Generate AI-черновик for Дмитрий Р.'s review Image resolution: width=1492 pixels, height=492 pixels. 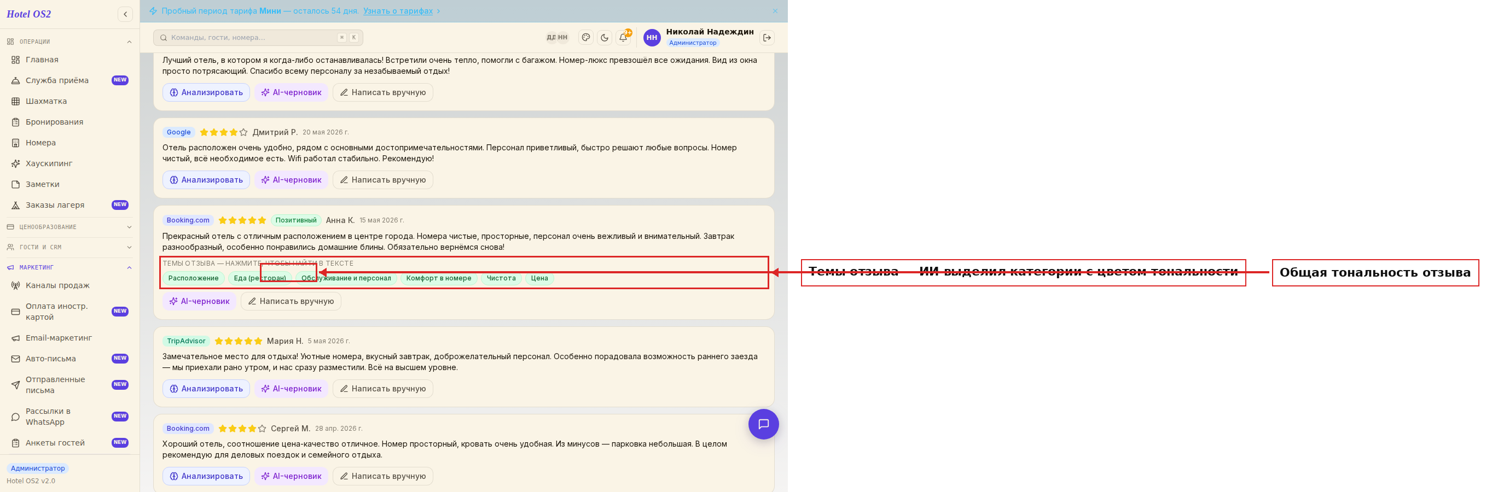[x=291, y=180]
